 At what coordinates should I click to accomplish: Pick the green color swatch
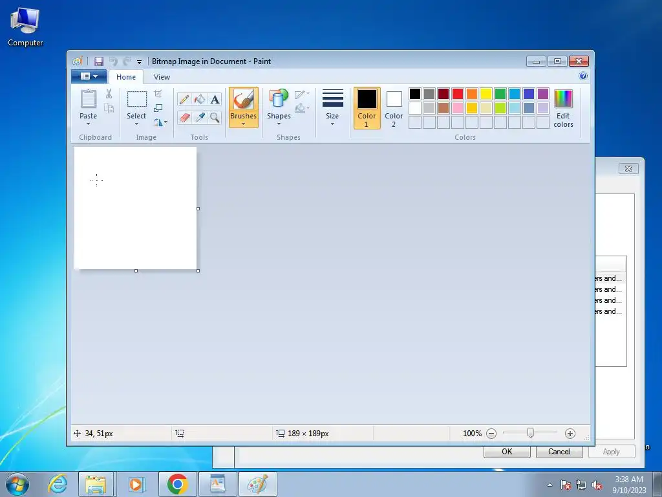pyautogui.click(x=500, y=94)
